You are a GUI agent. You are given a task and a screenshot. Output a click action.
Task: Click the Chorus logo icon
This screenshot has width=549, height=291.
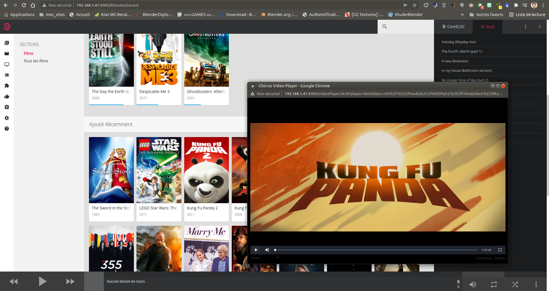[7, 27]
